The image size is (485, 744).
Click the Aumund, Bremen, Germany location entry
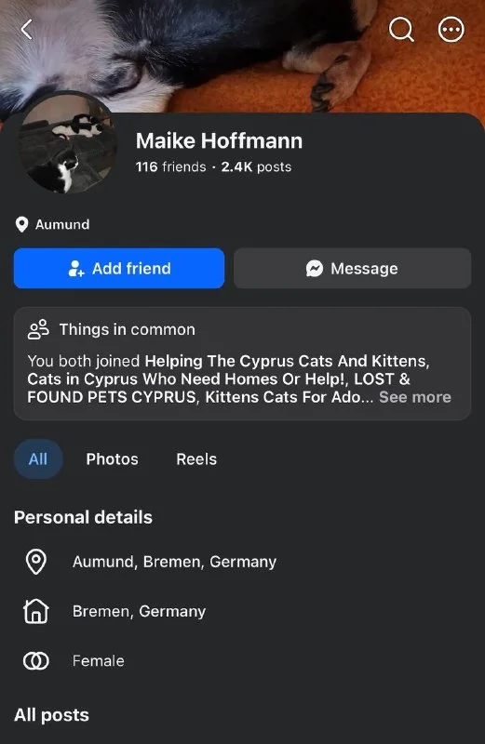click(x=174, y=562)
